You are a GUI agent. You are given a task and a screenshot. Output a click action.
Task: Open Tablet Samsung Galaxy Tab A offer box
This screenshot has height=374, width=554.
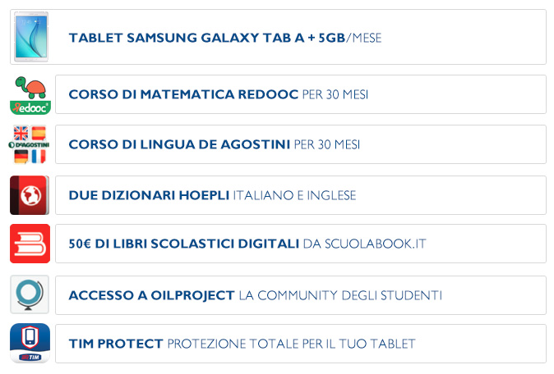click(x=278, y=37)
